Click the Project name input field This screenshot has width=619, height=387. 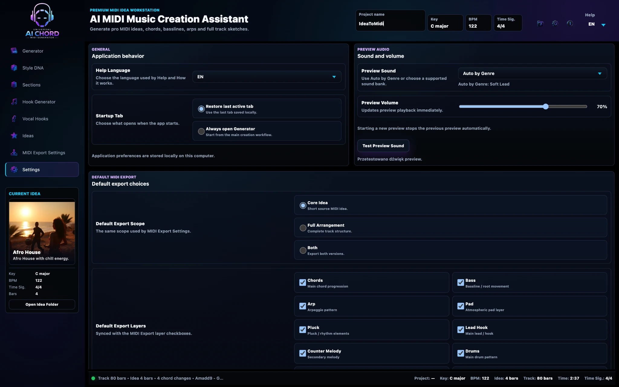391,21
